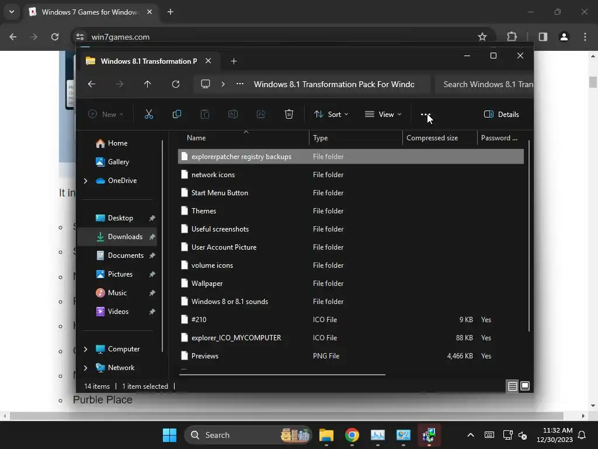Select the Start Menu Button folder
Screen dimensions: 598x449
[351, 193]
